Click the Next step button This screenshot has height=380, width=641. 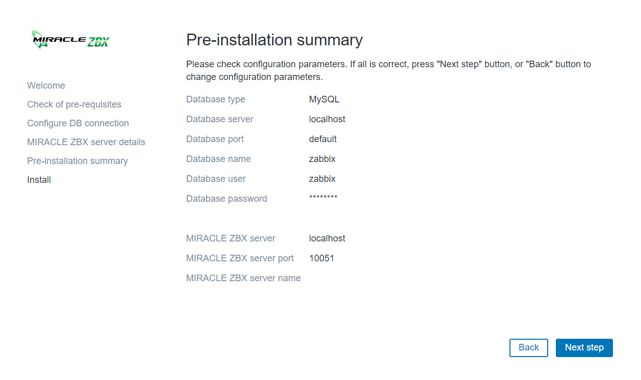click(x=584, y=347)
